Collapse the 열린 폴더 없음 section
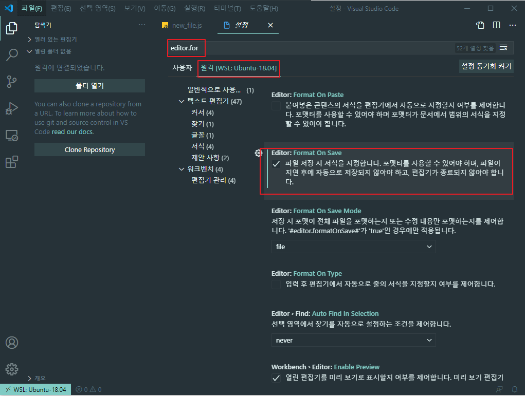 click(x=49, y=51)
